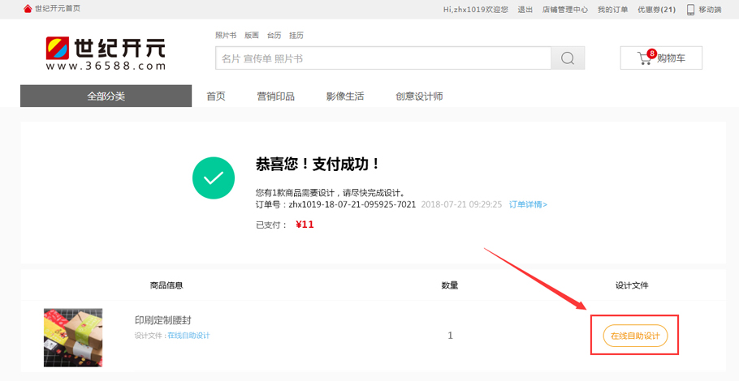Open 我的订单 in top bar
This screenshot has height=381, width=739.
point(612,10)
